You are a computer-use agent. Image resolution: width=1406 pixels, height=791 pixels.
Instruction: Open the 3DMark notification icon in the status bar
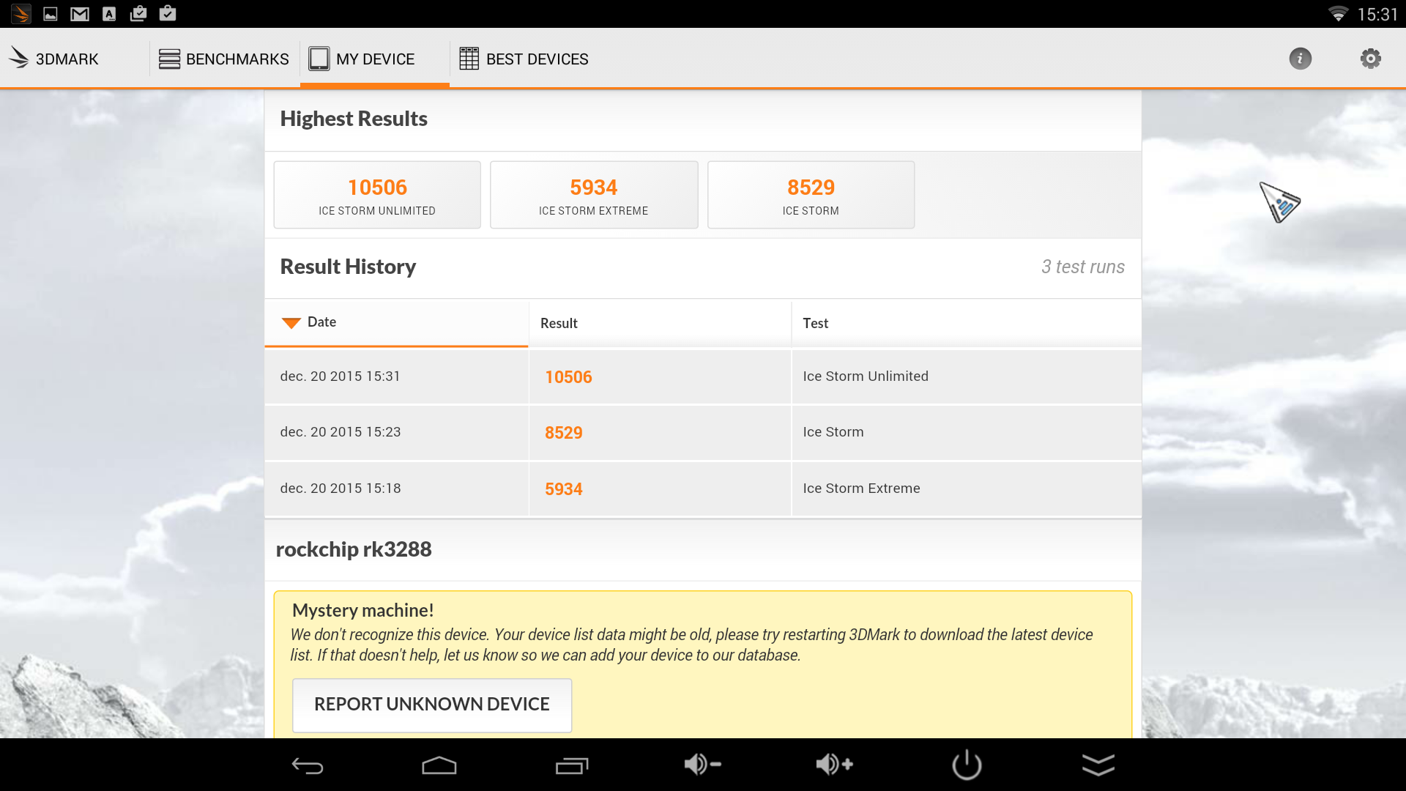click(x=21, y=13)
